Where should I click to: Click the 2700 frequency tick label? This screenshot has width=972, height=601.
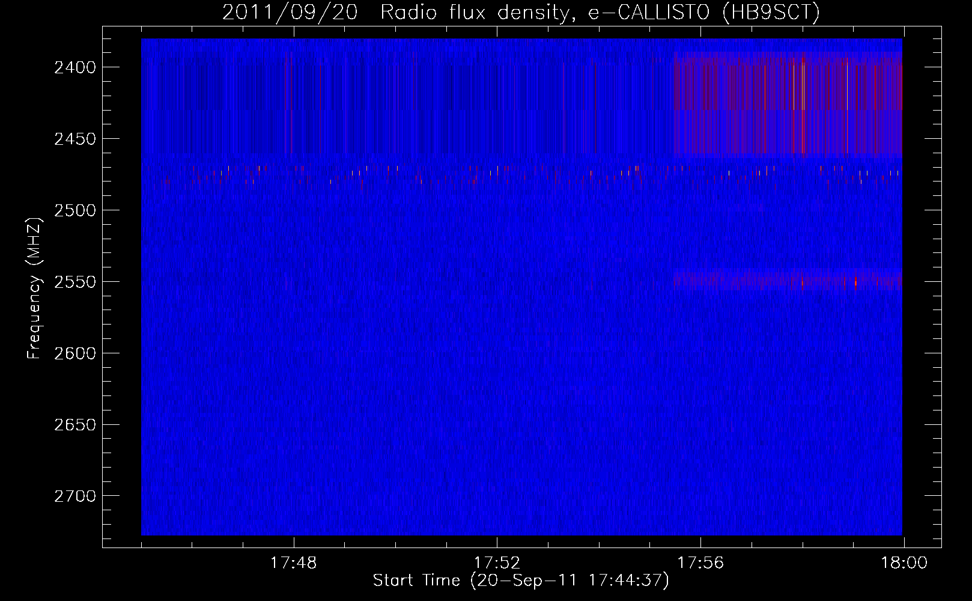[75, 496]
